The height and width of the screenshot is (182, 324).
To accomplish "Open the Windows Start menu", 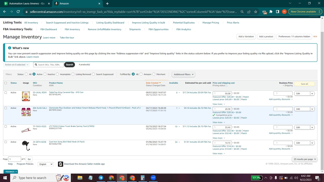I will pyautogui.click(x=5, y=178).
